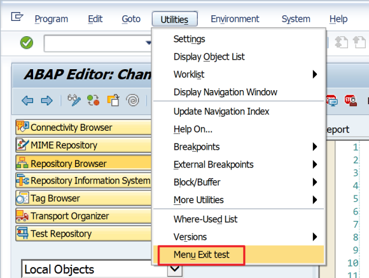Image resolution: width=369 pixels, height=278 pixels.
Task: Click the Active/Inactive toggle icon
Action: [x=93, y=100]
